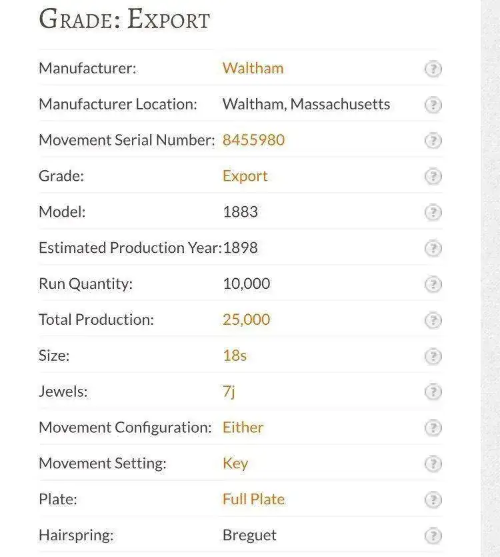
Task: Open help icon for Manufacturer Location
Action: coord(433,105)
